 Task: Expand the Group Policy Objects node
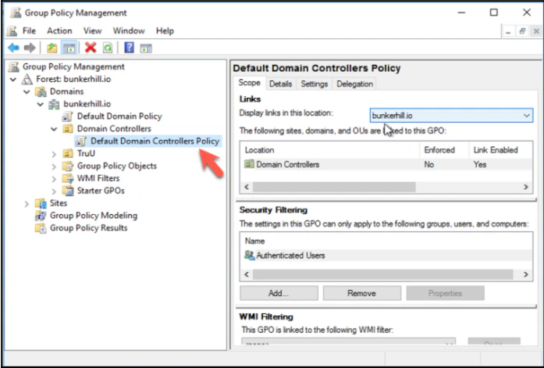pos(54,166)
